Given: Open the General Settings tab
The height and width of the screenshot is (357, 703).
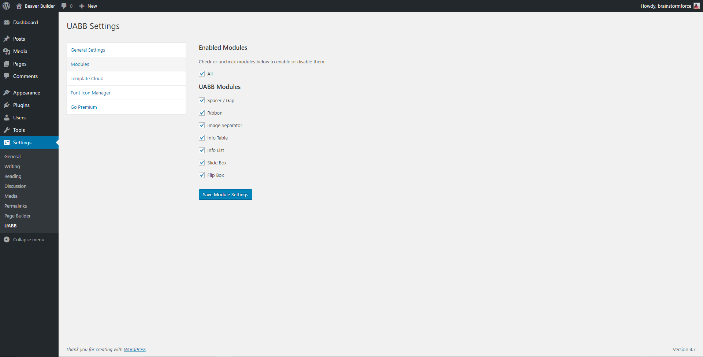Looking at the screenshot, I should (x=88, y=50).
